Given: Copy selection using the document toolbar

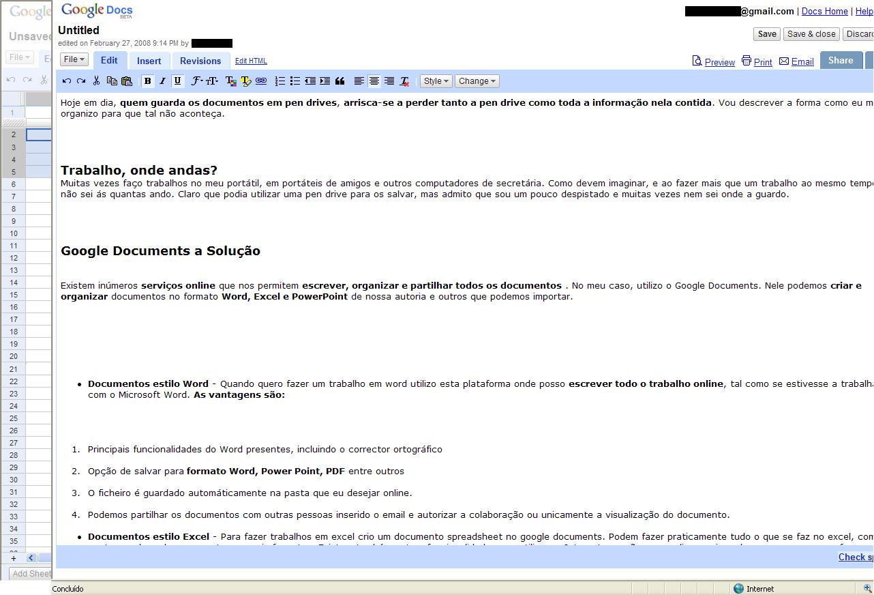Looking at the screenshot, I should [x=112, y=81].
